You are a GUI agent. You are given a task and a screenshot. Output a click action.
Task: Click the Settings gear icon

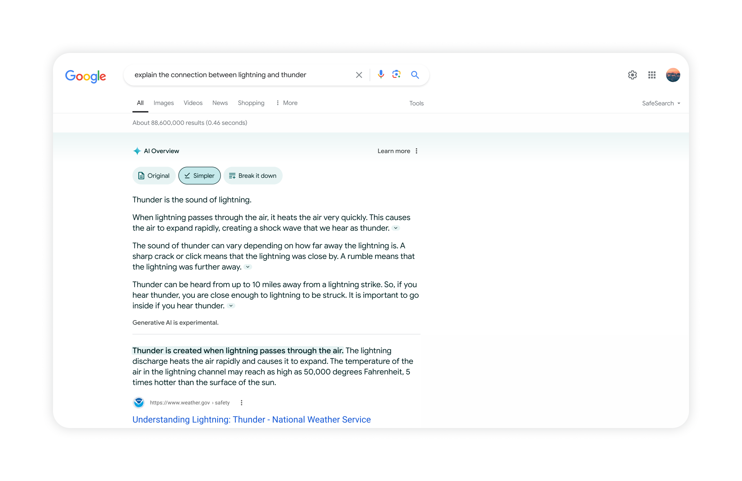click(632, 75)
